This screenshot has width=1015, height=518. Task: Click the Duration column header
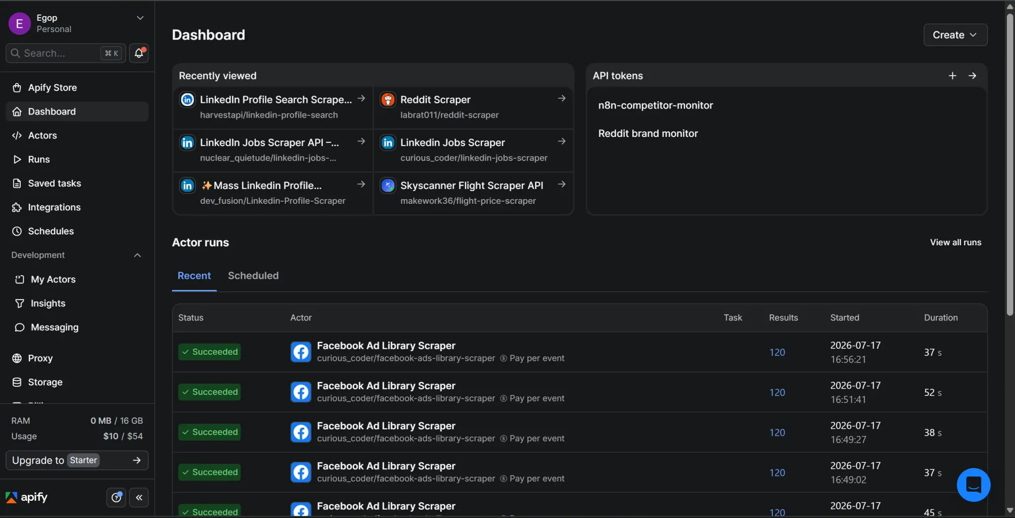tap(941, 318)
